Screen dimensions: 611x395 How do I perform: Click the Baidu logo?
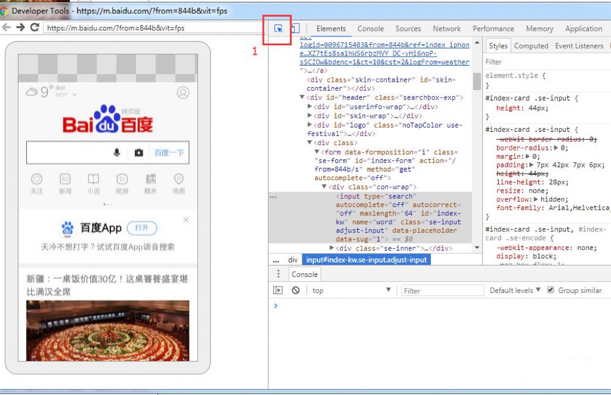click(x=108, y=119)
